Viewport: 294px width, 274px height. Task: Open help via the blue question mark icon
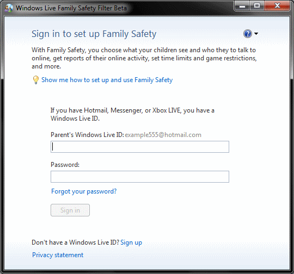pos(248,34)
